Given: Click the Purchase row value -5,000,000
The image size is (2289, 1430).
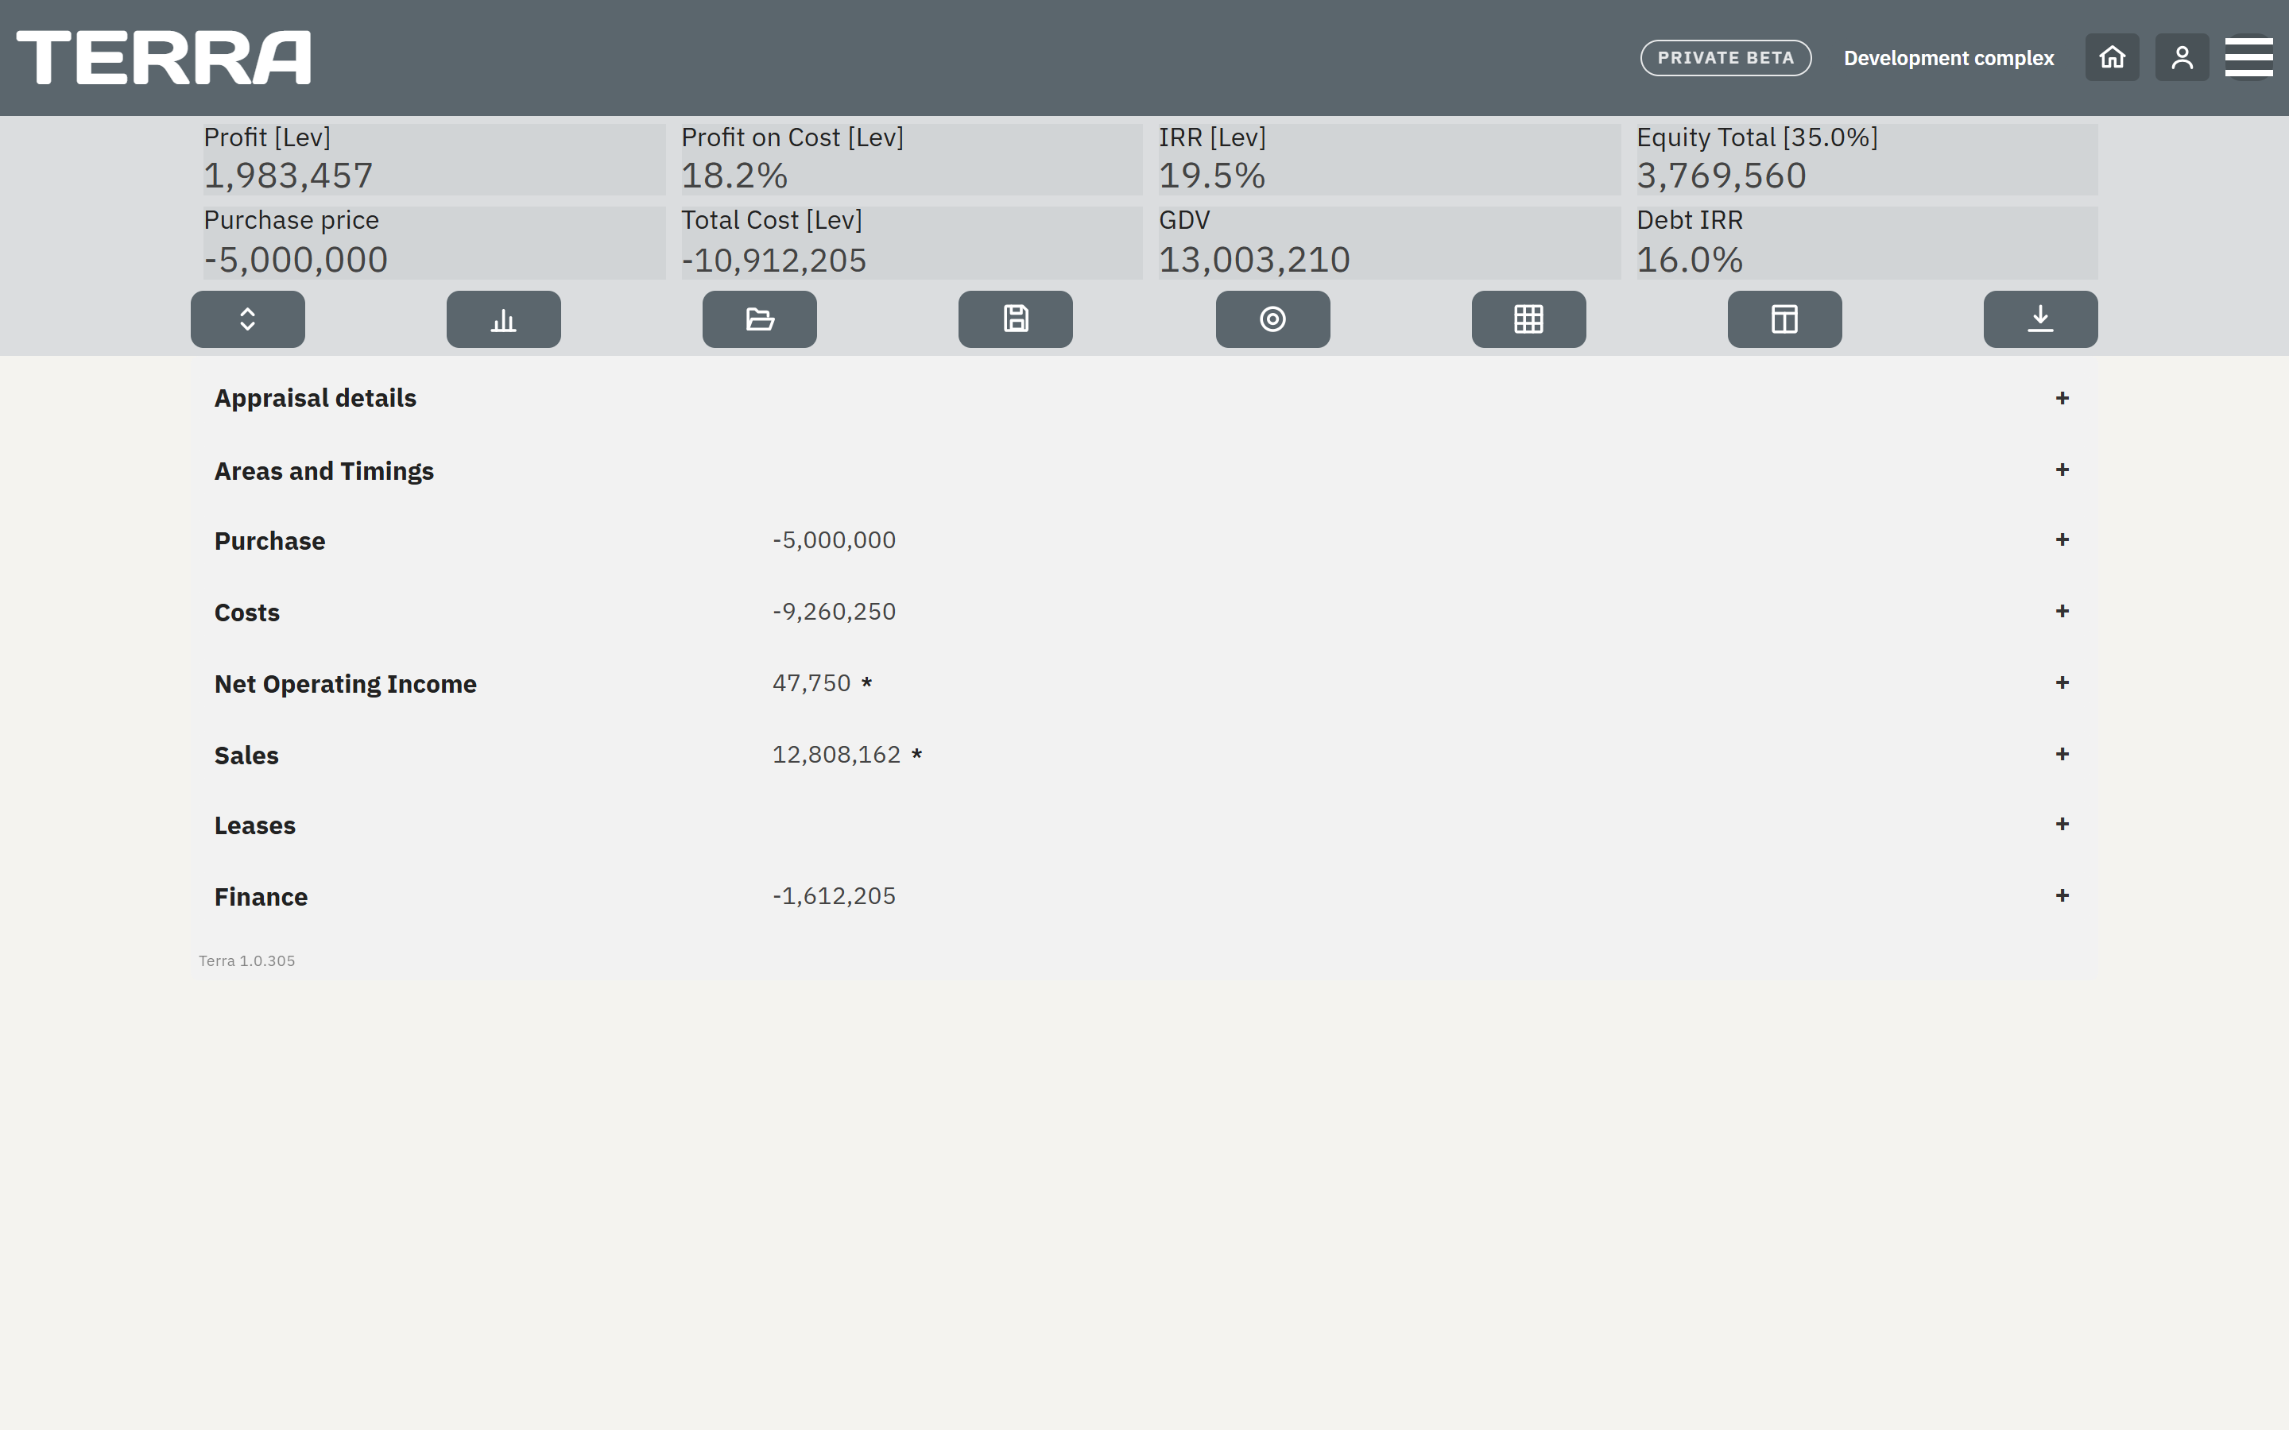Looking at the screenshot, I should tap(835, 540).
